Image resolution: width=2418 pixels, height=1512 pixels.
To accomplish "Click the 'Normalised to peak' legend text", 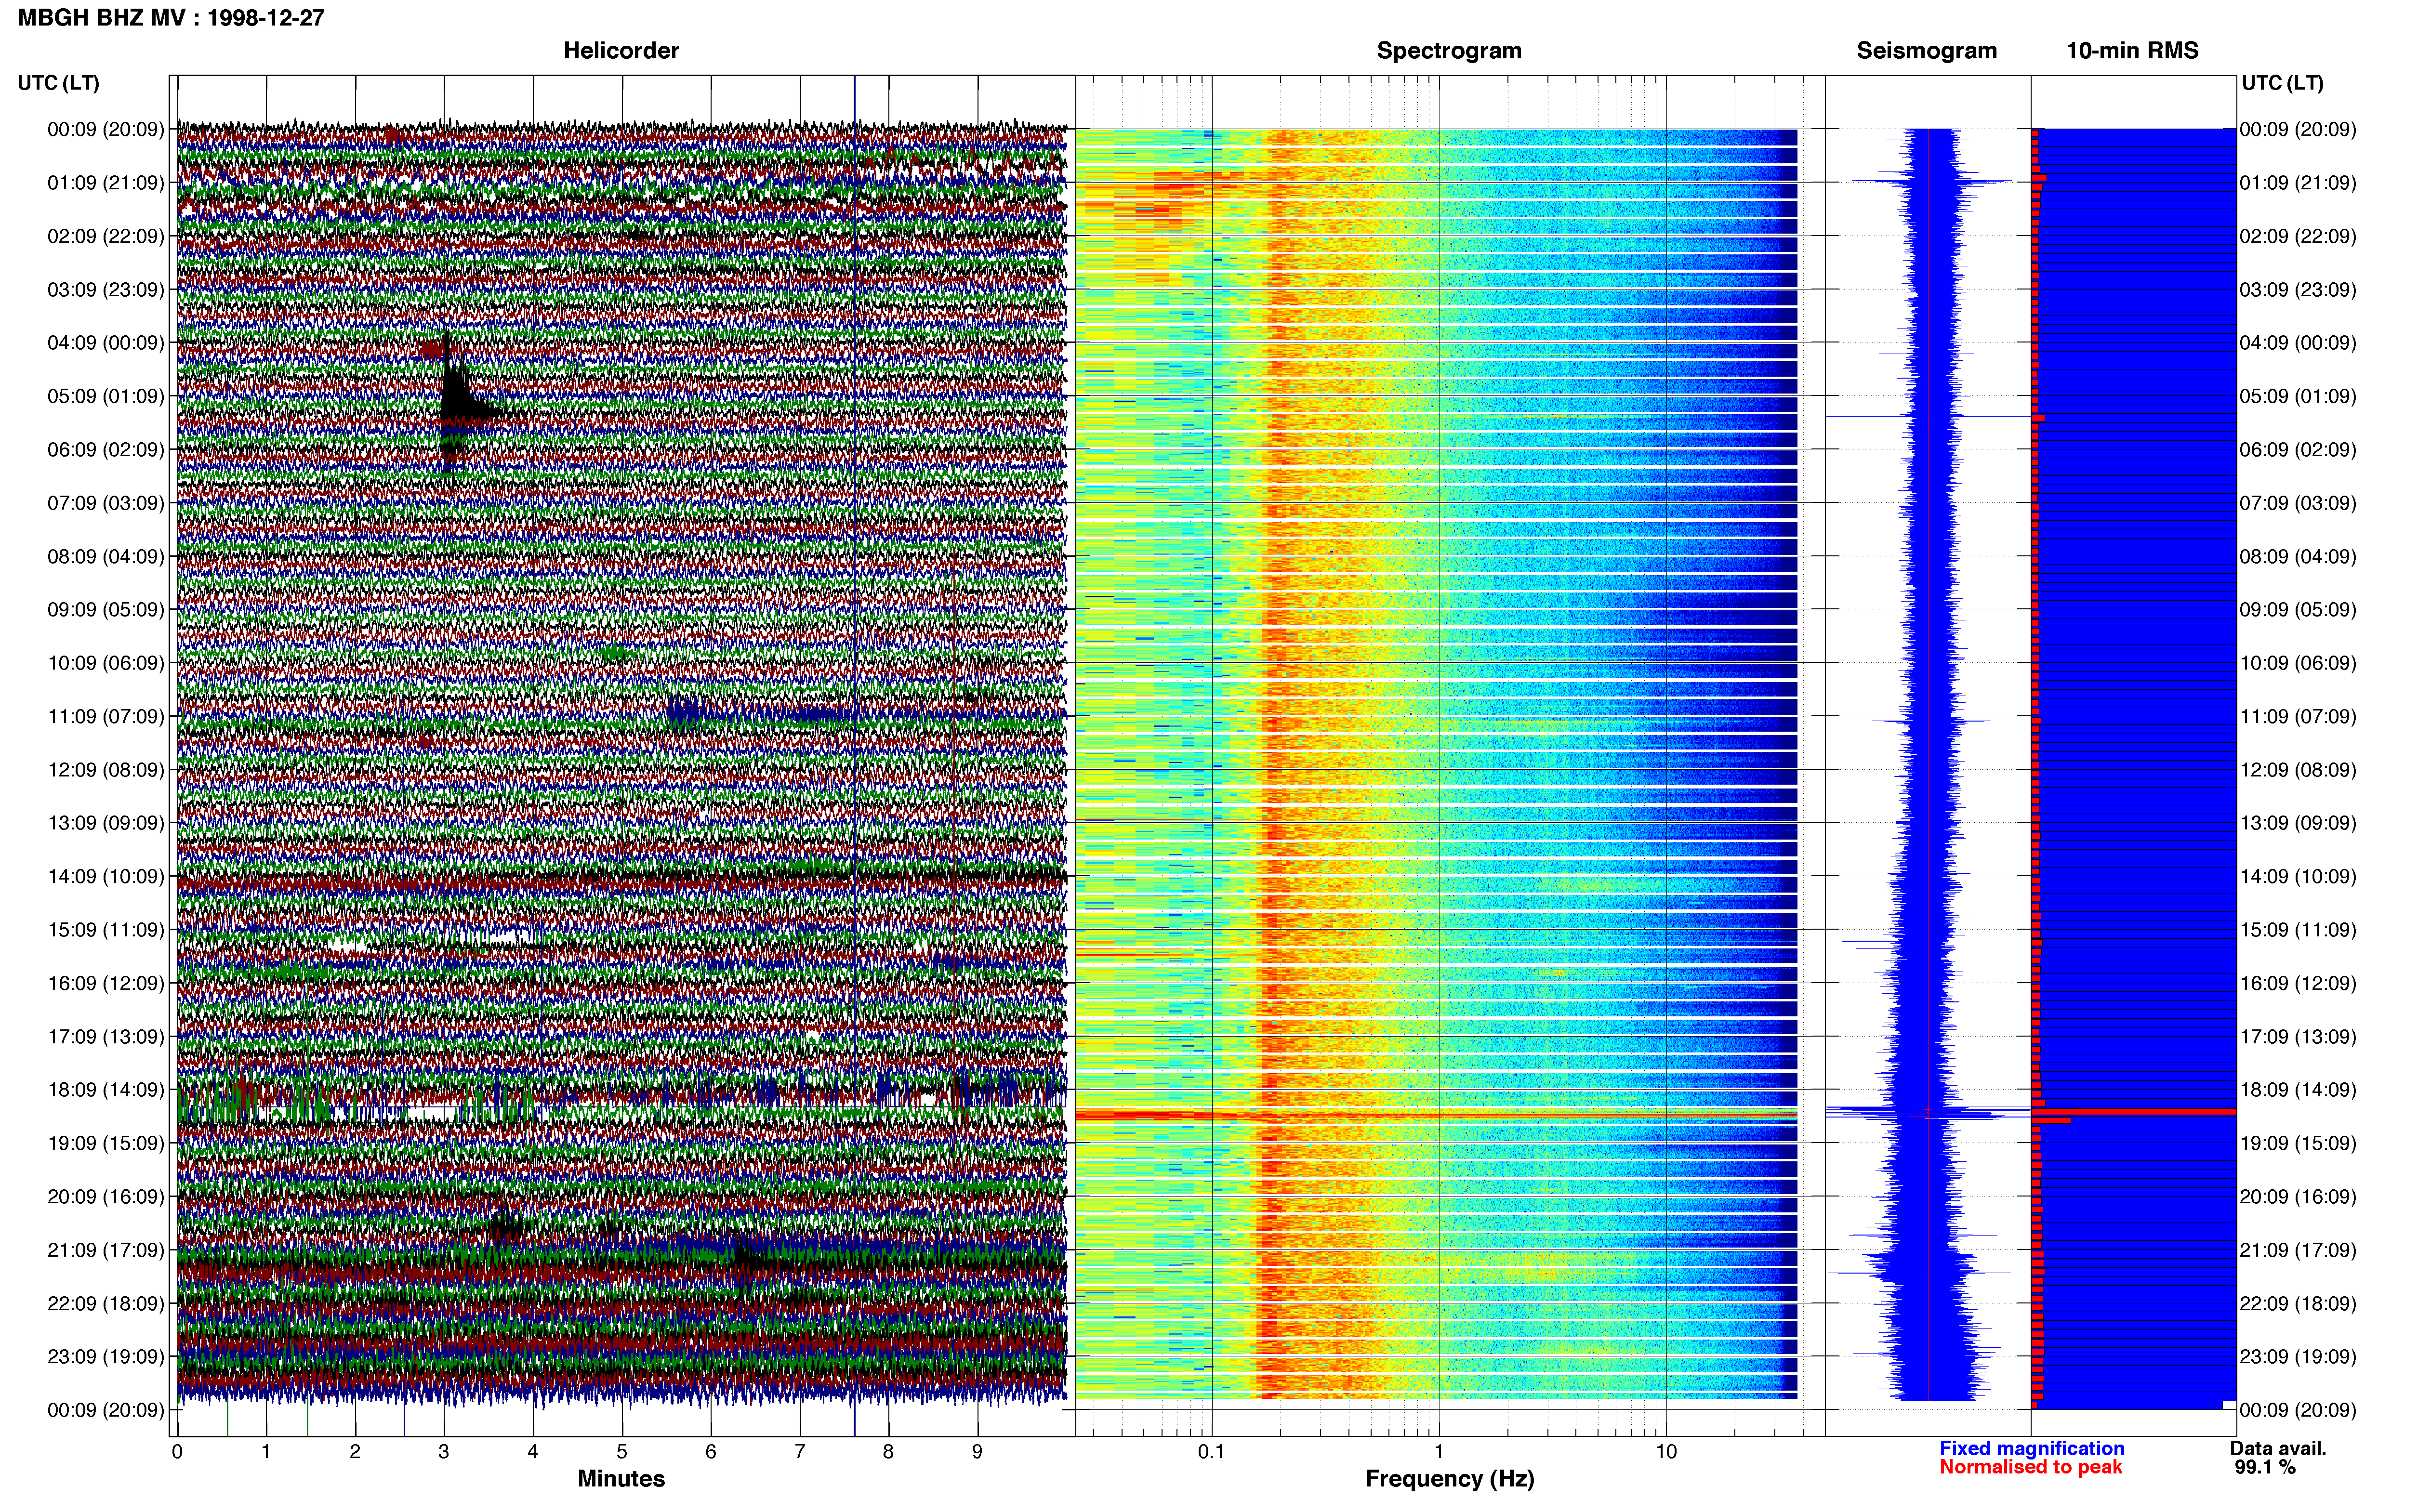I will (x=2031, y=1468).
